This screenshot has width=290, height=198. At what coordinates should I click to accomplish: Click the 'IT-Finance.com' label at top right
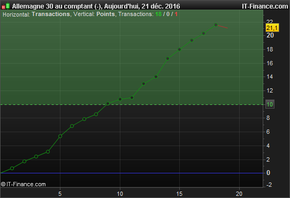coord(265,6)
